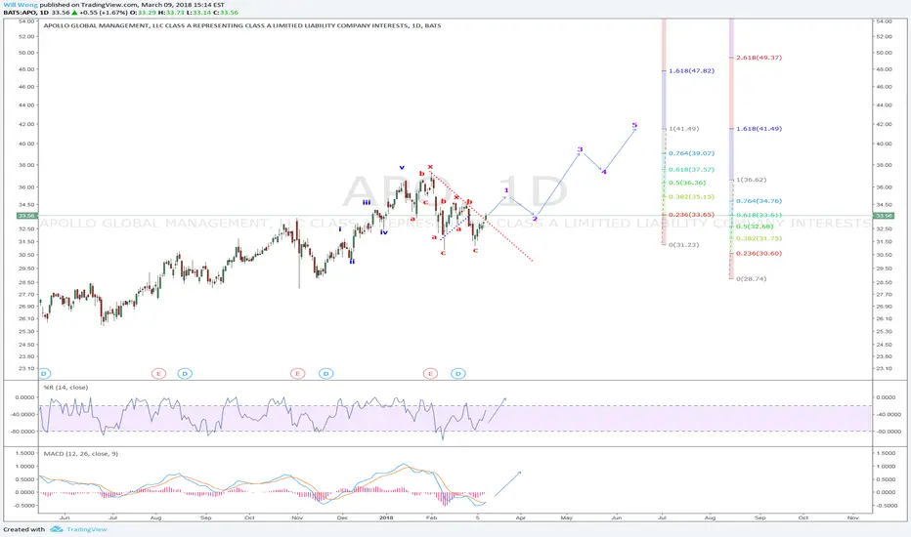The width and height of the screenshot is (911, 537).
Task: Select Fibonacci label '0.764(34.76)'
Action: point(759,201)
